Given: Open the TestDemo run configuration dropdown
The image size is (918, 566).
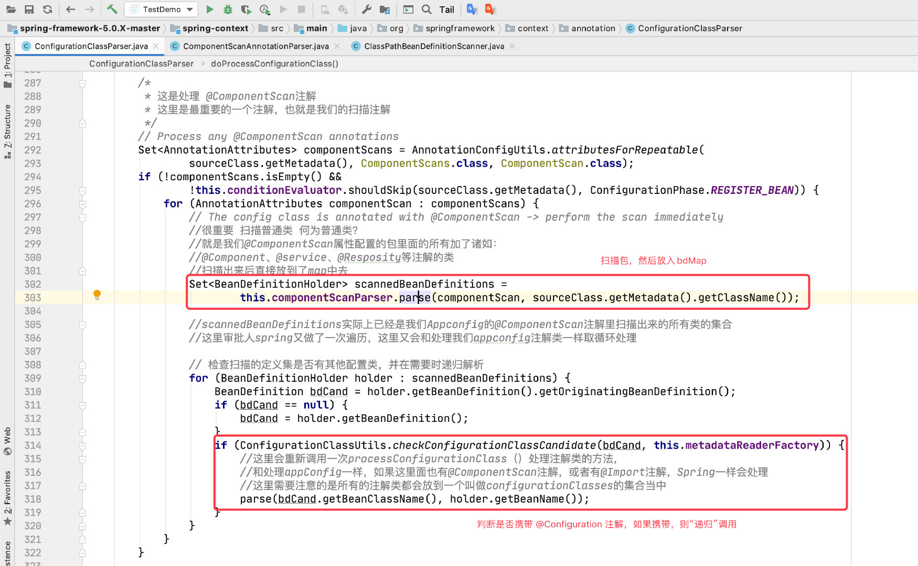Looking at the screenshot, I should coord(161,9).
